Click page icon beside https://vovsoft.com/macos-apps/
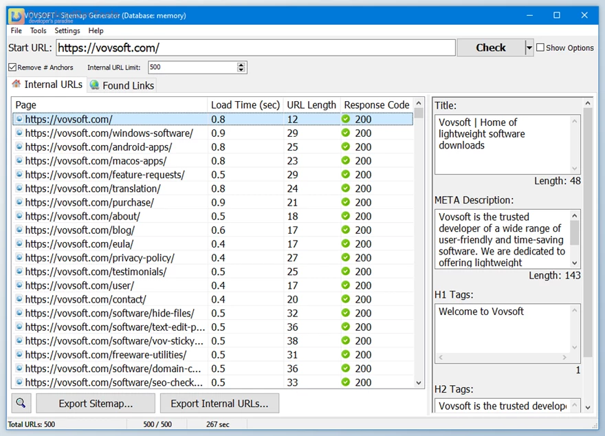 click(x=19, y=160)
